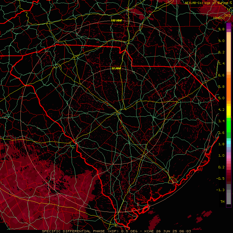Click the "100 NMI" range ring label

(116, 20)
